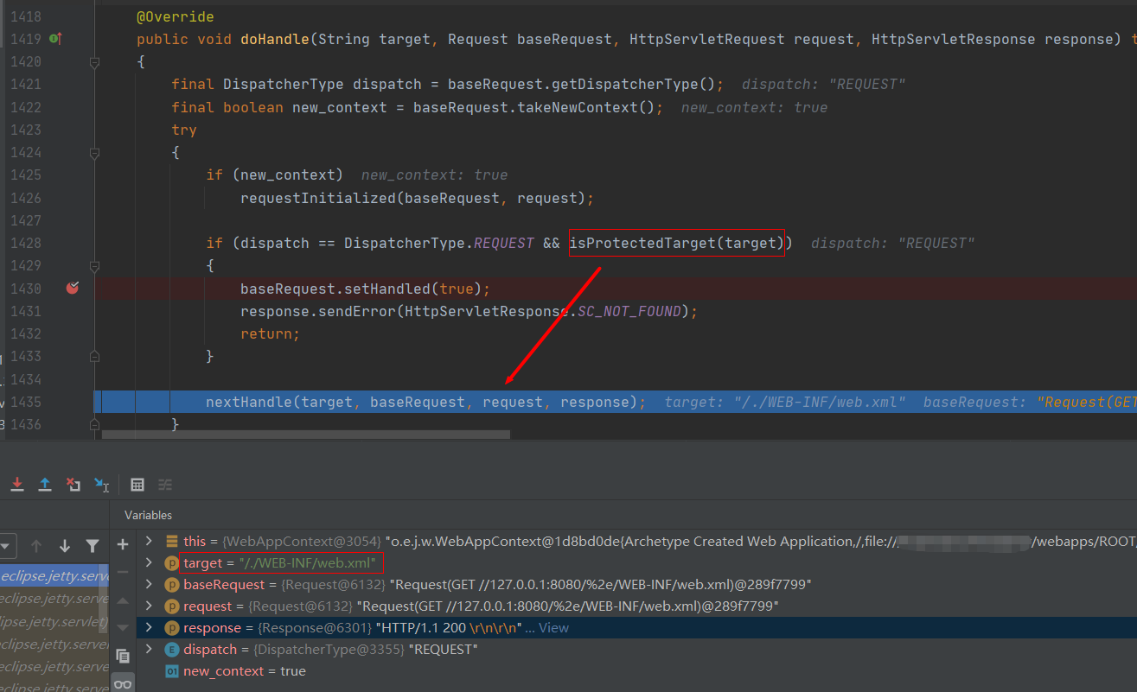The height and width of the screenshot is (692, 1137).
Task: Click the Drop Frame icon in debugger toolbar
Action: 73,485
